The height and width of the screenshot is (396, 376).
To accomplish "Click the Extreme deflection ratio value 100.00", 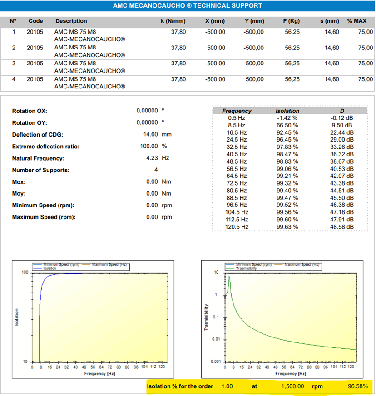I will (149, 146).
